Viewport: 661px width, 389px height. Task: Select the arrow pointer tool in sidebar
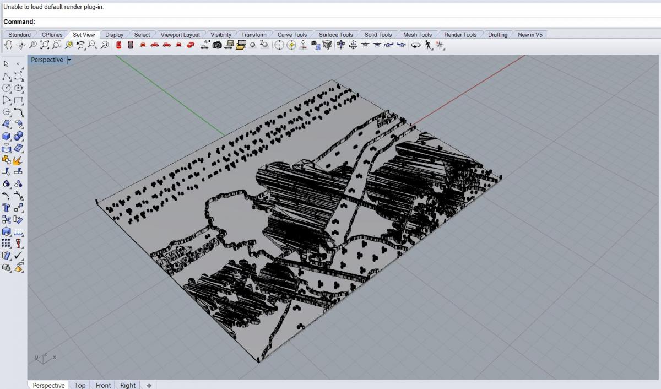7,64
